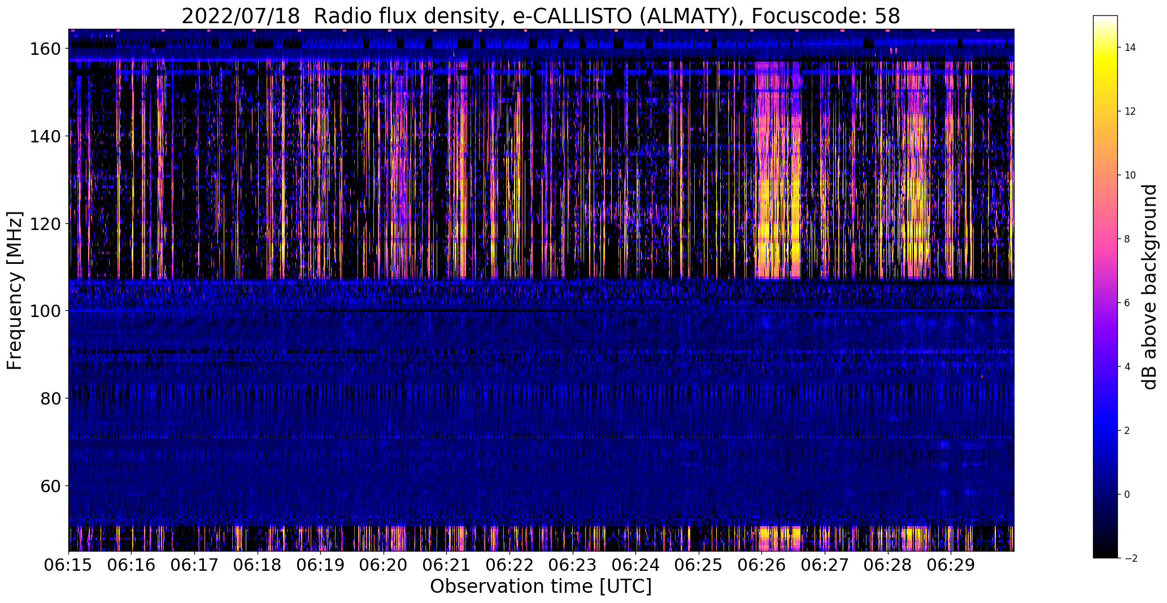Click the colorbar tick label 8
Image resolution: width=1167 pixels, height=603 pixels.
[x=1127, y=239]
